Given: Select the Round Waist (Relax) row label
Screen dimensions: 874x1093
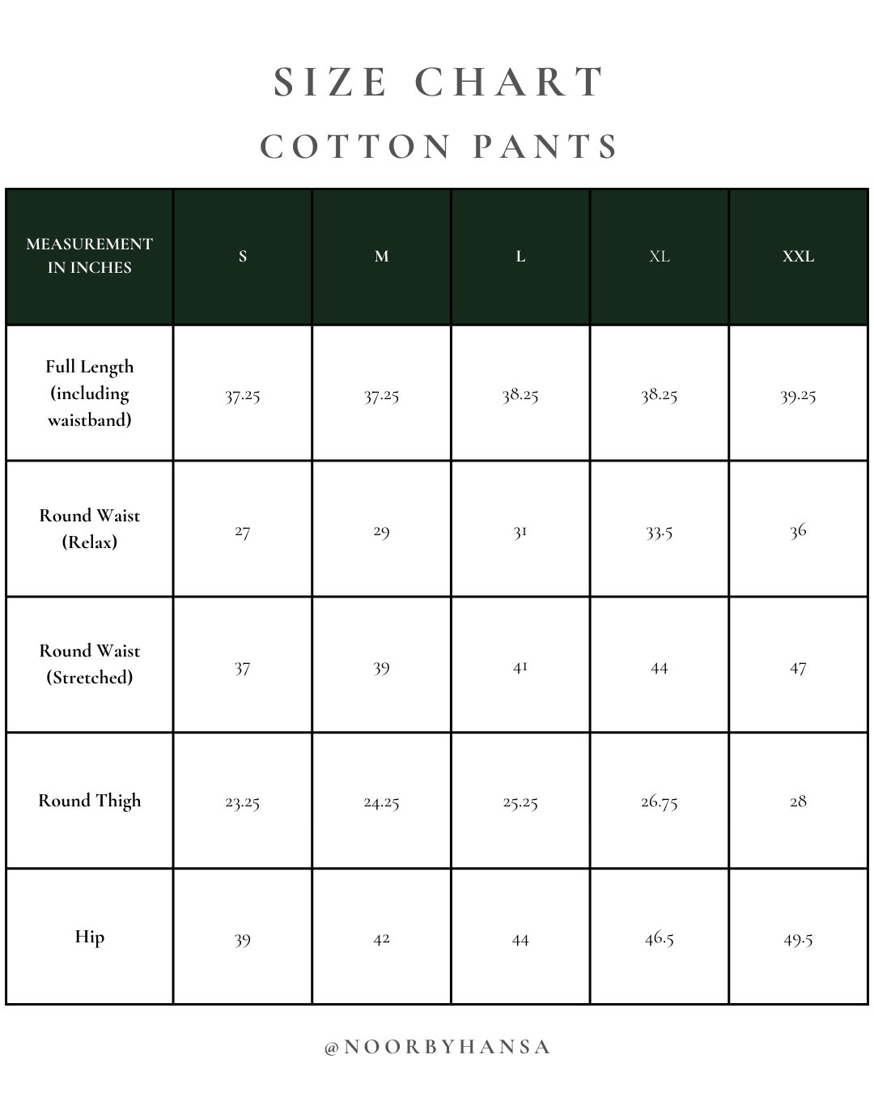Looking at the screenshot, I should (89, 529).
